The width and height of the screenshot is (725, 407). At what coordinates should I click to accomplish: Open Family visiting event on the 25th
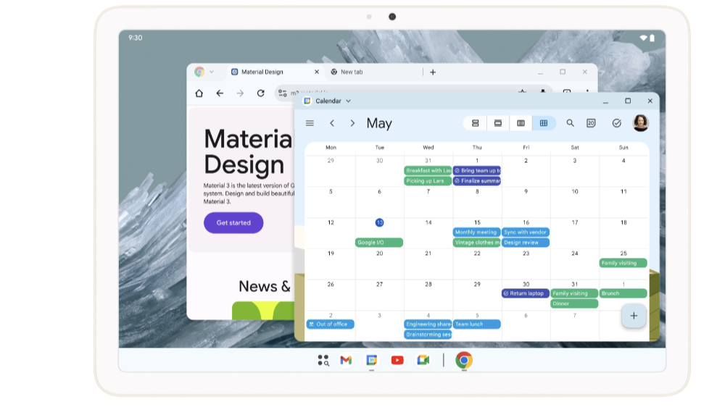coord(623,263)
